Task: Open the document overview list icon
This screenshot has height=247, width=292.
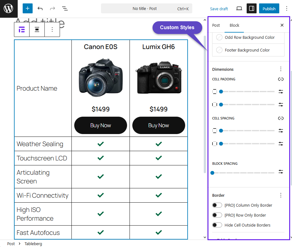Action: pos(65,9)
